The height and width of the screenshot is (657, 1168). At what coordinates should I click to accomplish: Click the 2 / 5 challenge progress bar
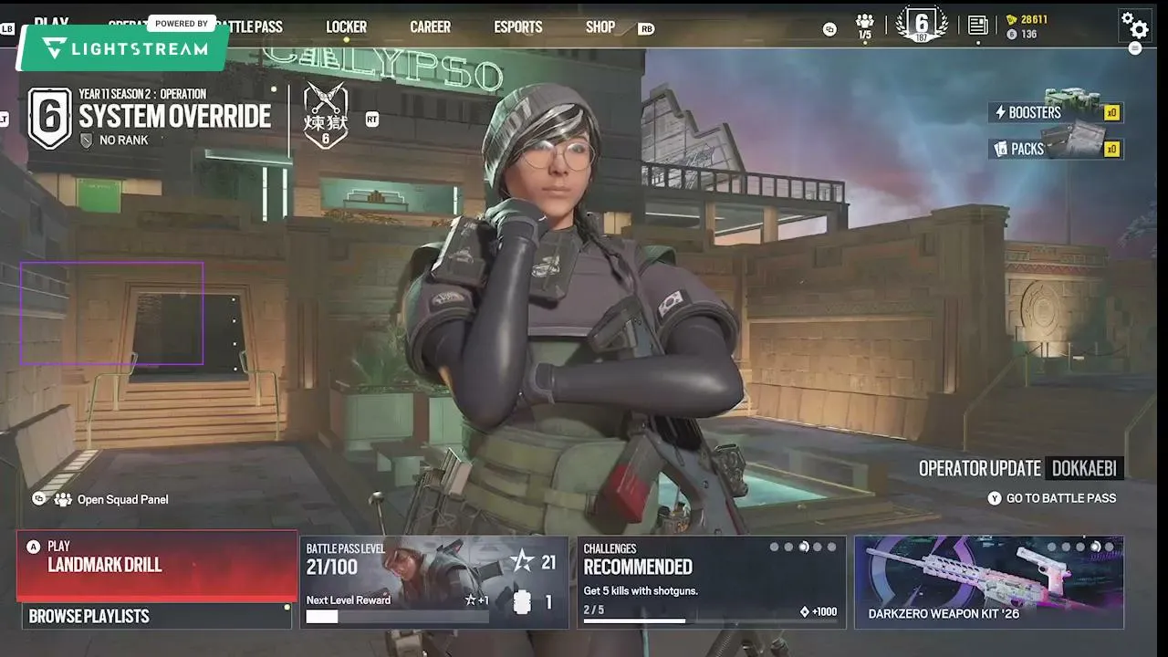710,621
